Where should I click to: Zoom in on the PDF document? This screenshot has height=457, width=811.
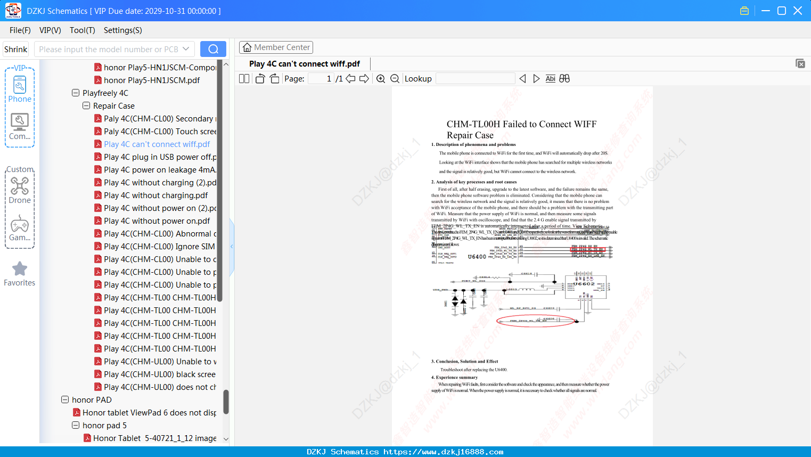point(381,79)
